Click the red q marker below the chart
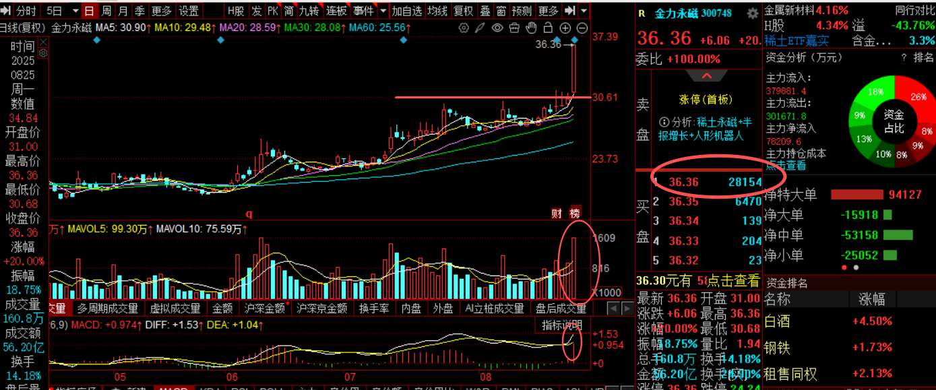Viewport: 936px width, 390px height. point(249,214)
